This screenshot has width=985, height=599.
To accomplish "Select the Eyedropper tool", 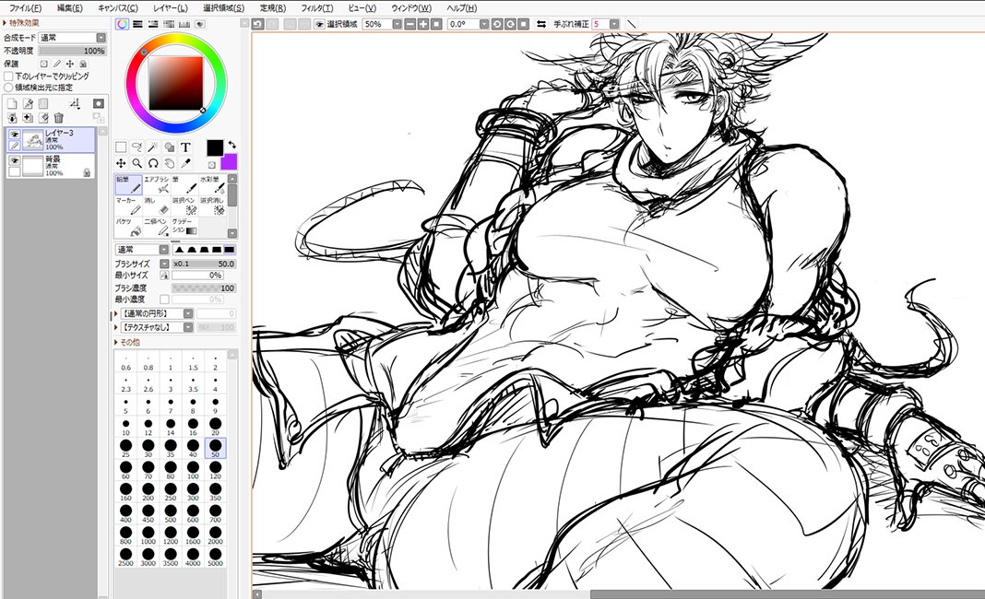I will [185, 163].
